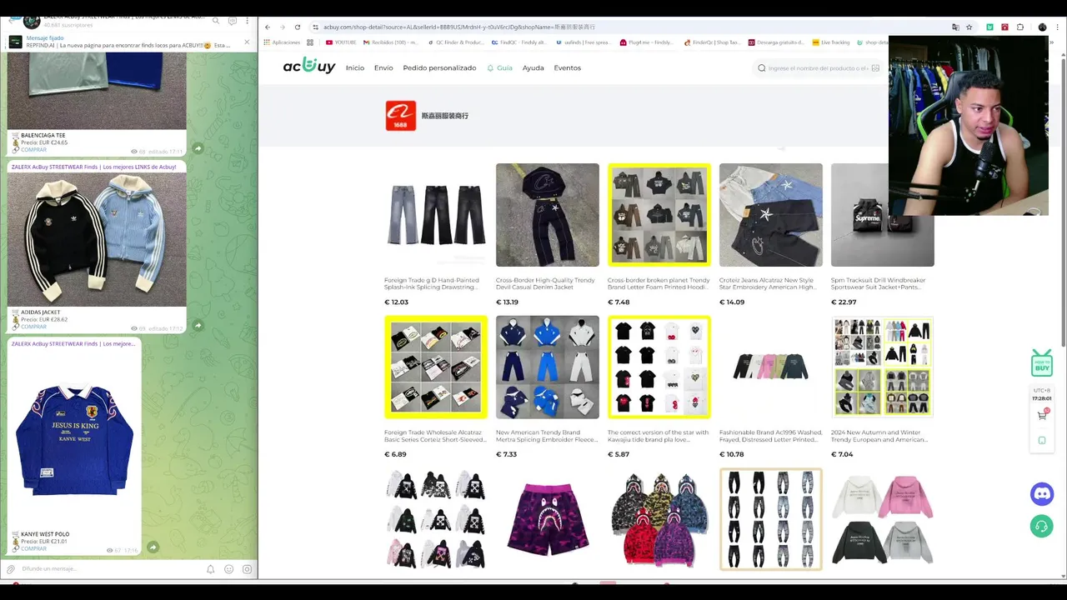Viewport: 1067px width, 600px height.
Task: Open the camo shark hoodies product
Action: click(659, 520)
